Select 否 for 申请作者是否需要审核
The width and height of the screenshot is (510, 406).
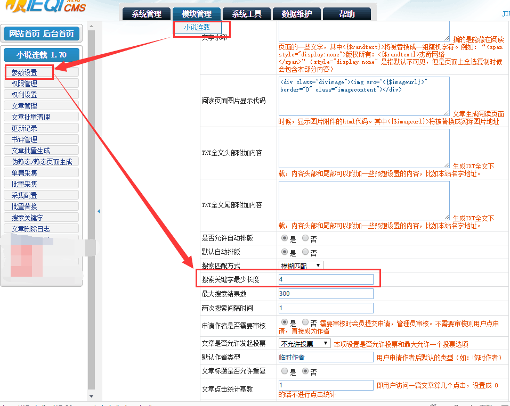point(305,322)
